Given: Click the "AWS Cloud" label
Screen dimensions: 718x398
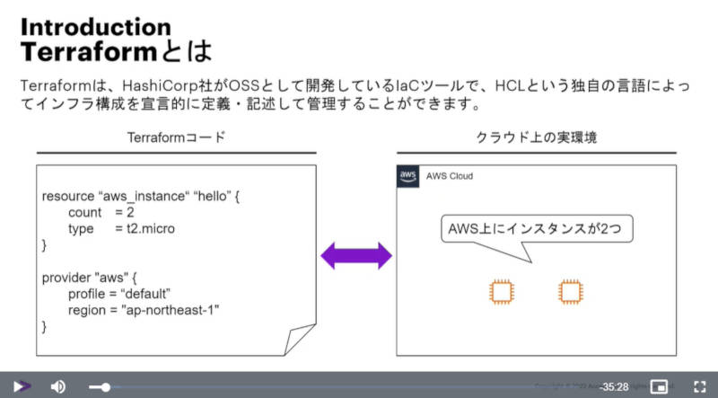Looking at the screenshot, I should (450, 176).
